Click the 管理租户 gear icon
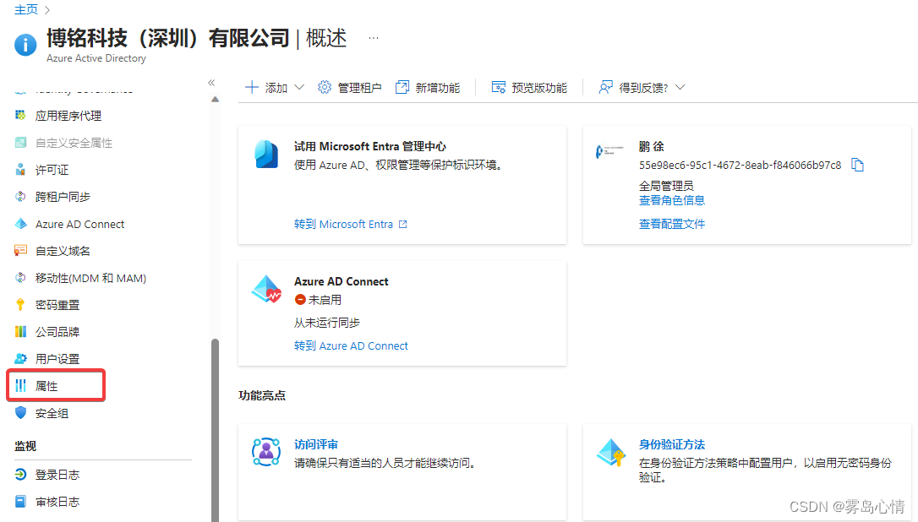 (325, 87)
